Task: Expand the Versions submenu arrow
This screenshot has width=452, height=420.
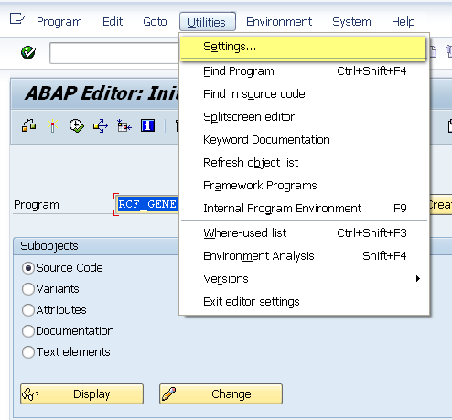Action: click(x=418, y=278)
